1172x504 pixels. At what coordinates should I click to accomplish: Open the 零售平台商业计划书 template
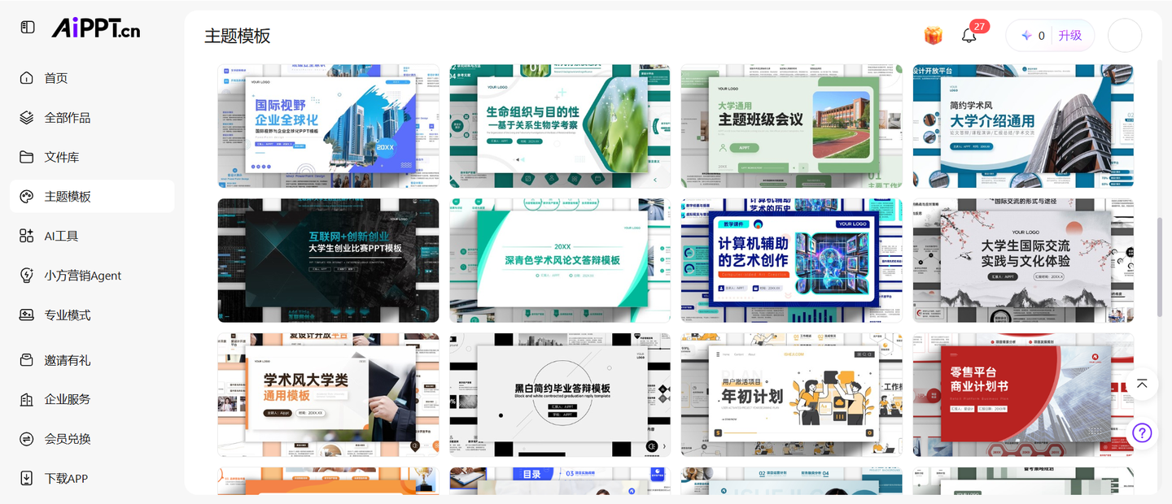pyautogui.click(x=1023, y=394)
